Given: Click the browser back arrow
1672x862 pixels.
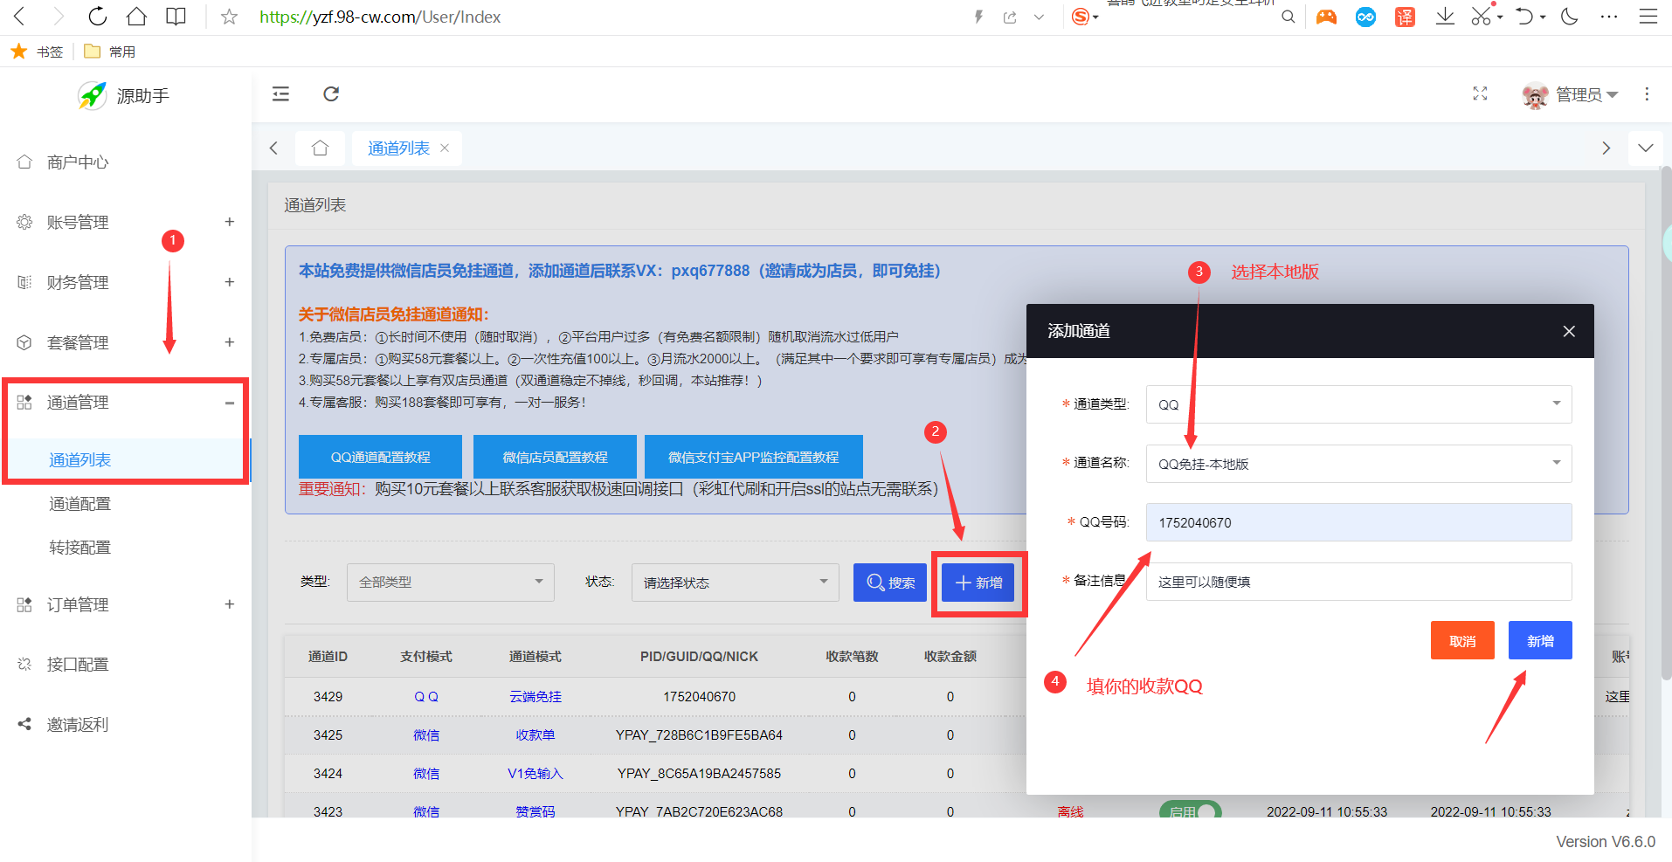Looking at the screenshot, I should pos(20,16).
